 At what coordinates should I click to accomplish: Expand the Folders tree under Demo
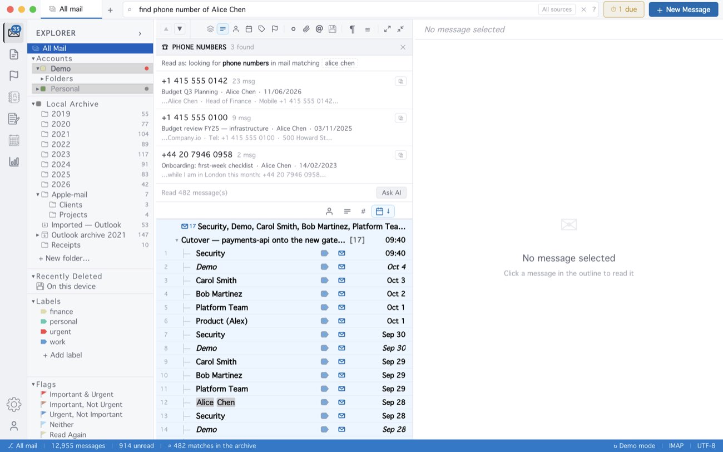click(x=42, y=78)
